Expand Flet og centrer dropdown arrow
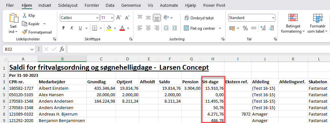Viewport: 330px width, 123px height. pyautogui.click(x=220, y=28)
